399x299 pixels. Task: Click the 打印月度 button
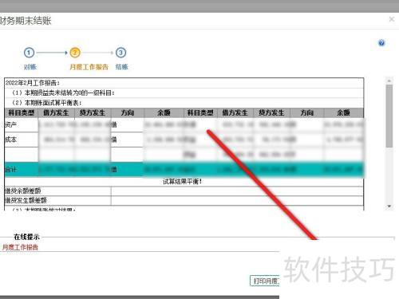(265, 281)
